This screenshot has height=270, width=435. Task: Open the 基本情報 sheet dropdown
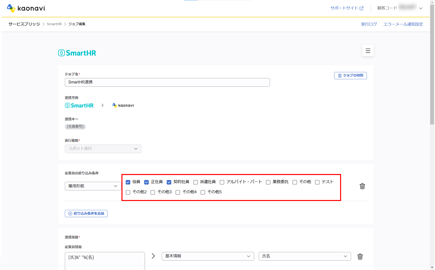click(208, 256)
